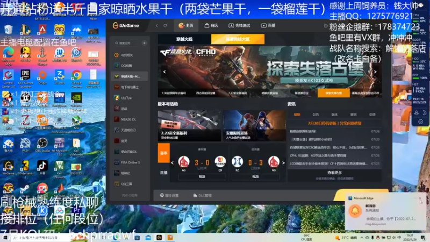Open CFHL S1 news item
Viewport: 430px width, 242px height.
click(334, 155)
